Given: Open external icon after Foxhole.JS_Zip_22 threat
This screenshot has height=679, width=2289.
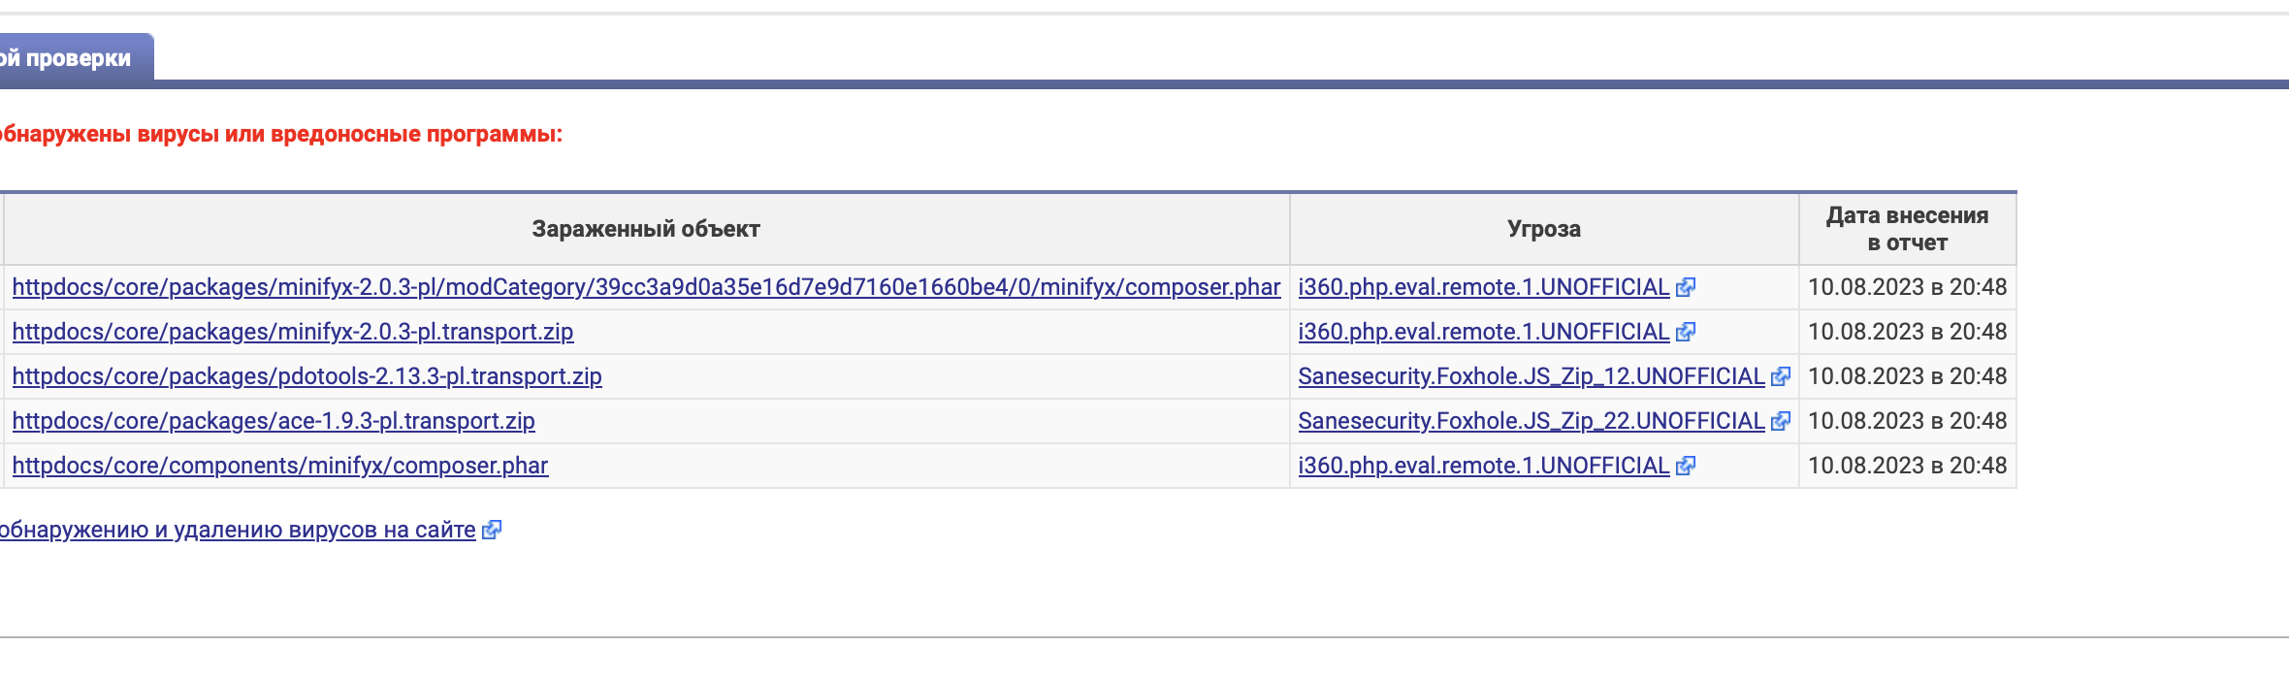Looking at the screenshot, I should pos(1781,421).
